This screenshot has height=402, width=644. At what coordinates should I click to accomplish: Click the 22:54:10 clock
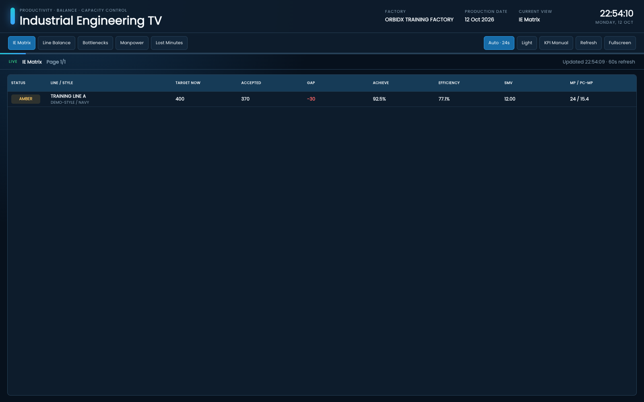click(616, 14)
